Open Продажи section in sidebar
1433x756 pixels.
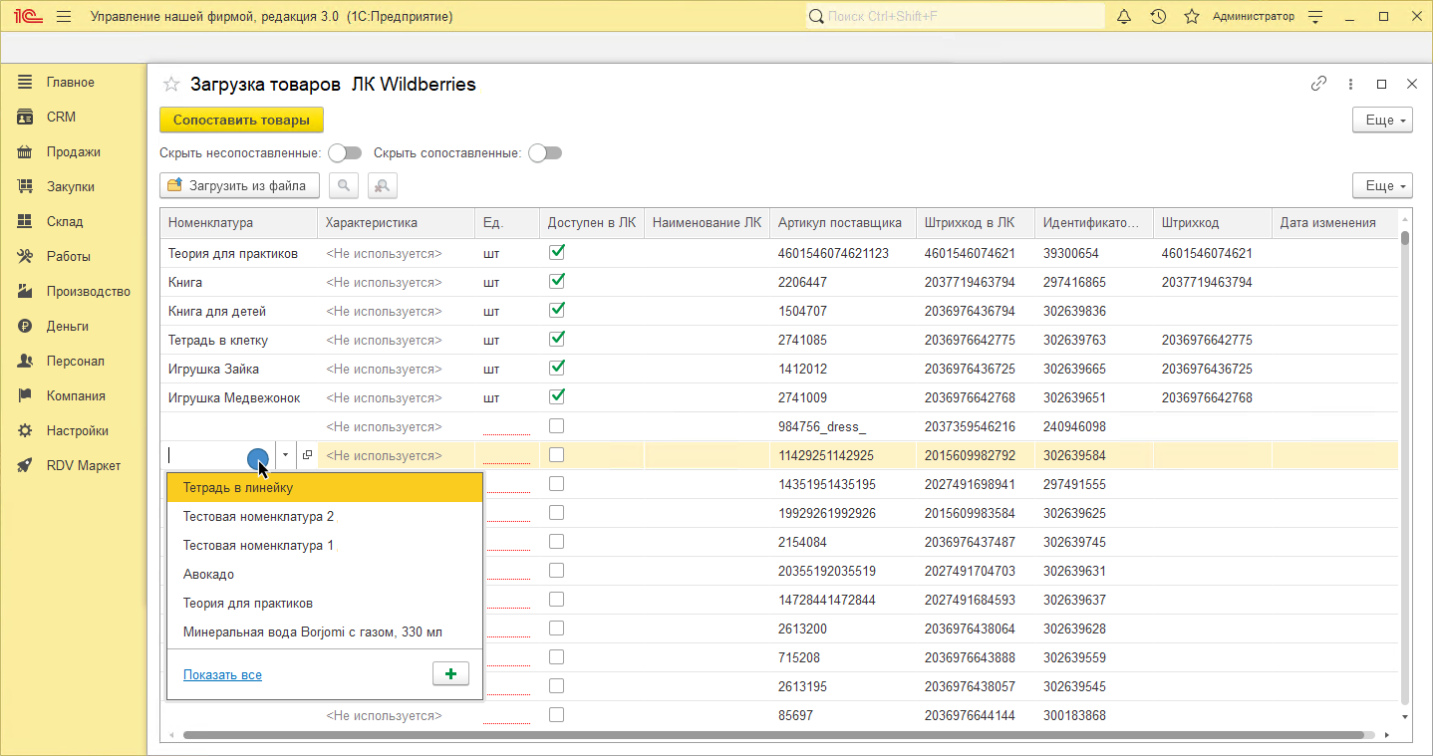[x=73, y=151]
